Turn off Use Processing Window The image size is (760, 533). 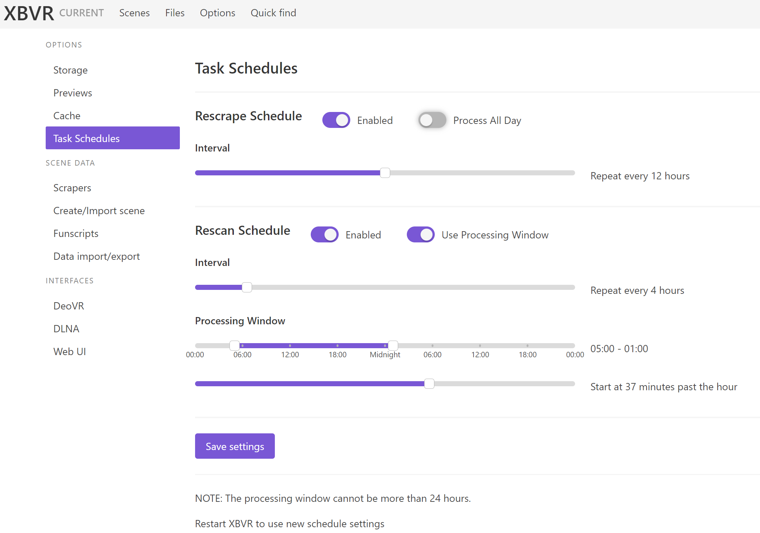tap(420, 234)
